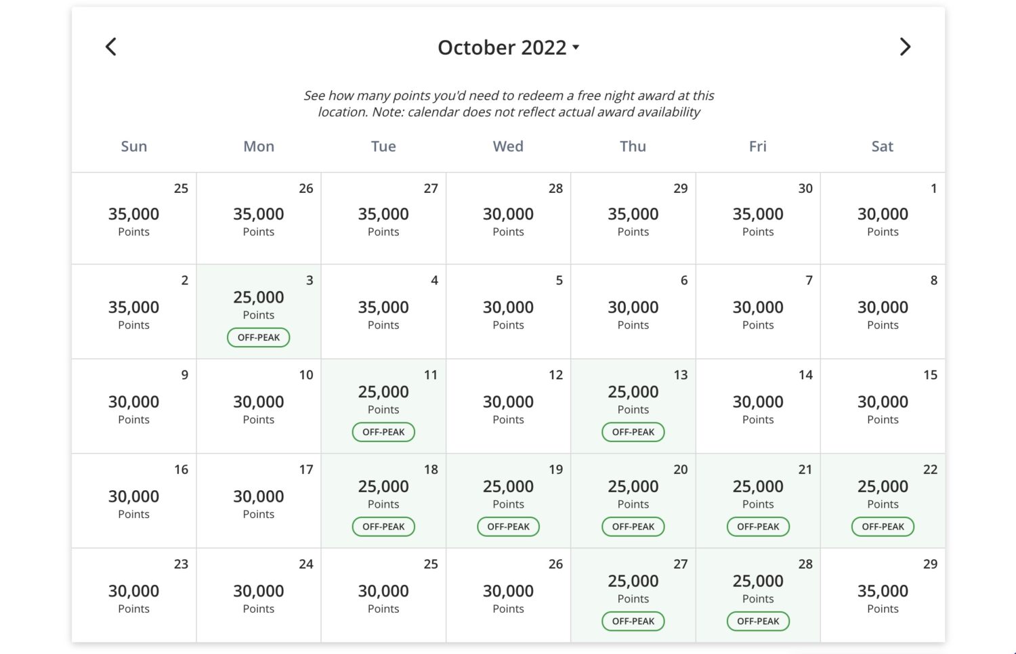This screenshot has height=654, width=1016.
Task: Select Monday October 24 date
Action: (x=259, y=596)
